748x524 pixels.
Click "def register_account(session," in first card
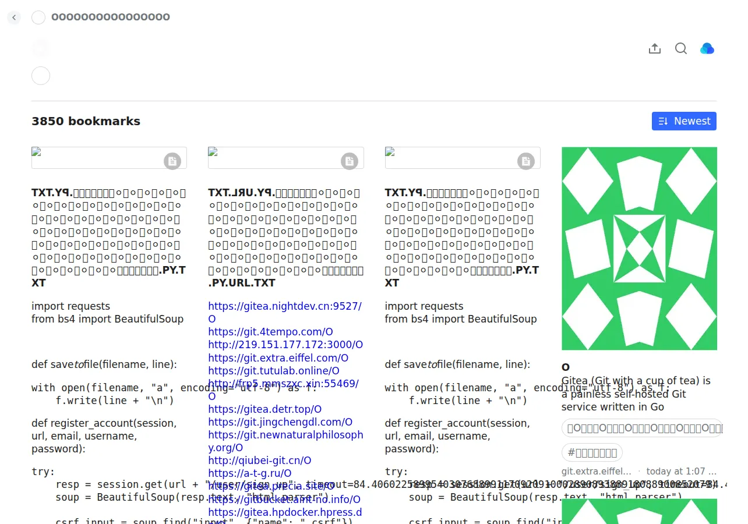104,423
